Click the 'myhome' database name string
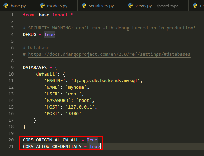The image size is (204, 156). [x=76, y=87]
